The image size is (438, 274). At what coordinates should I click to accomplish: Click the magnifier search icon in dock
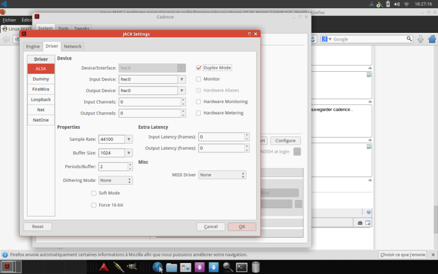[228, 267]
